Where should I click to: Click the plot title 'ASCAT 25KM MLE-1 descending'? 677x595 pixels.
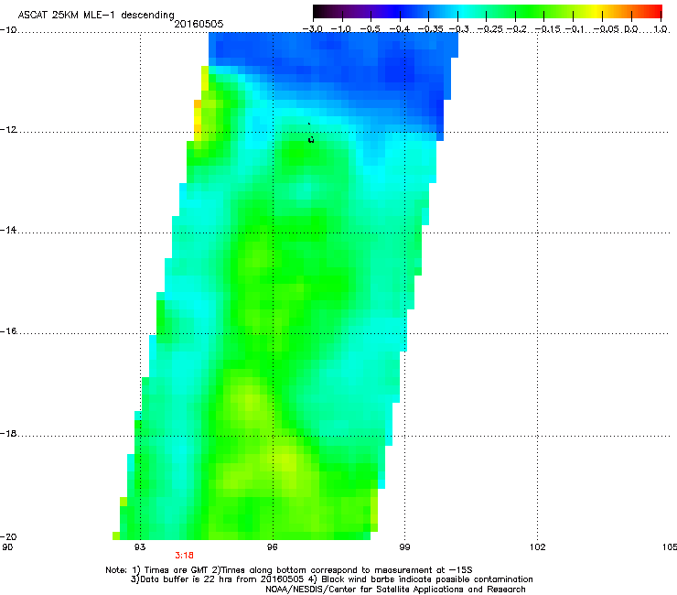96,16
